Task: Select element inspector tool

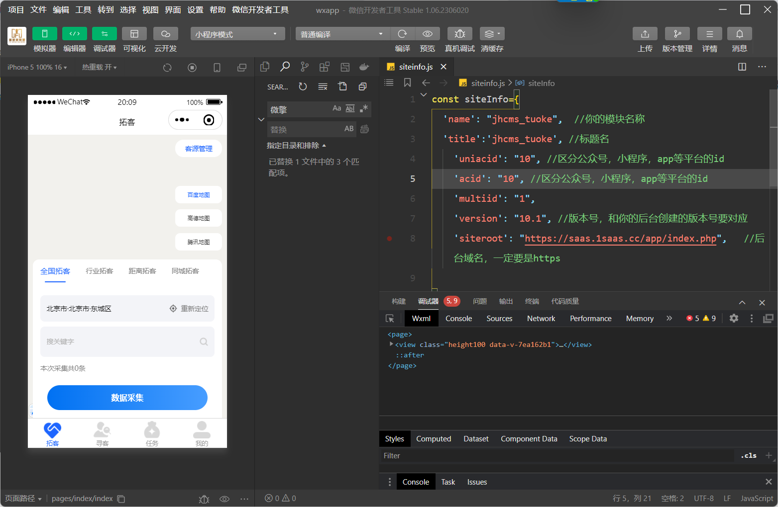Action: click(x=390, y=318)
